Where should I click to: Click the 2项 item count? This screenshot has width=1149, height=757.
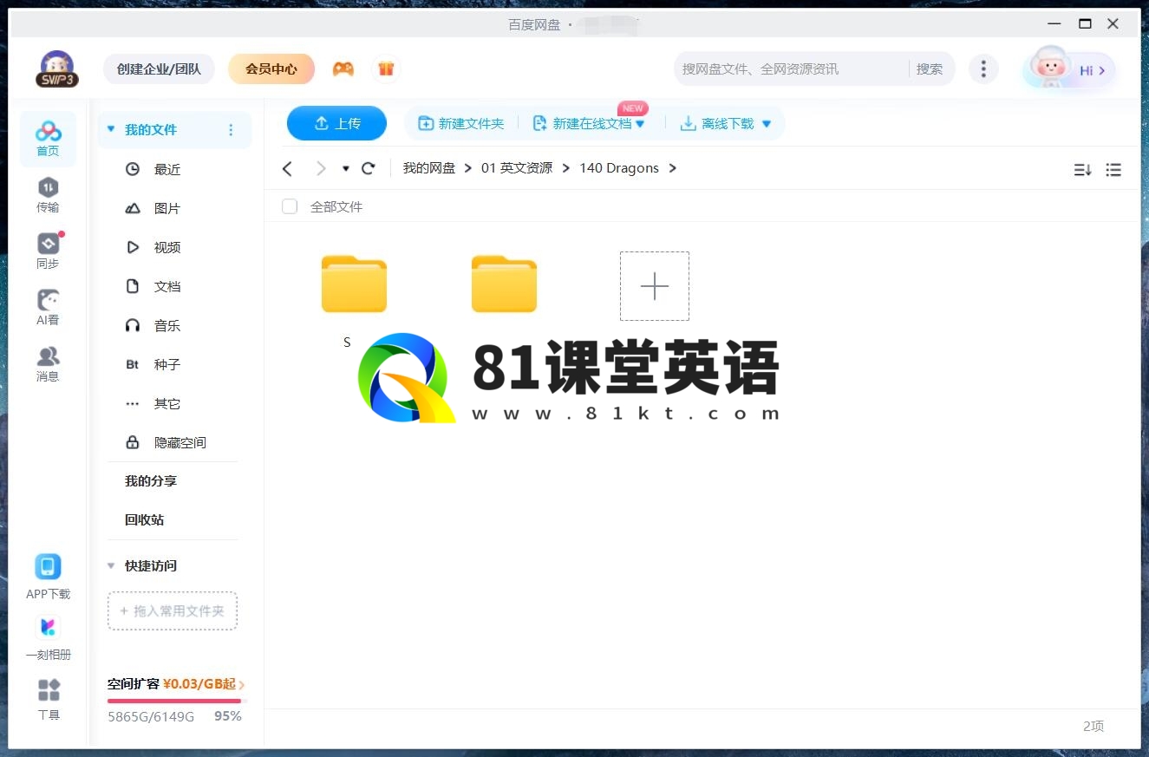(x=1094, y=726)
